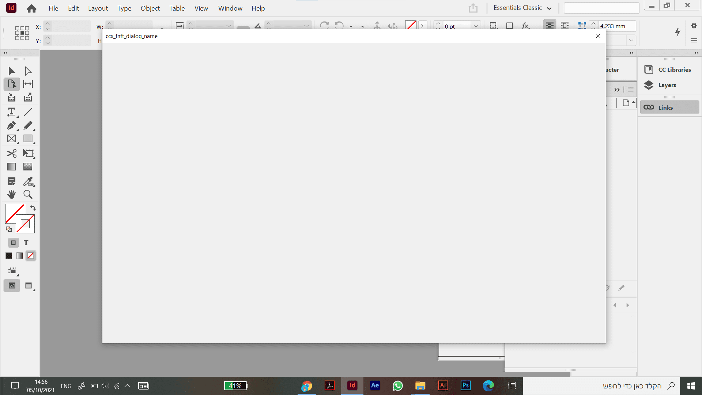The height and width of the screenshot is (395, 702).
Task: Select the Gap tool
Action: 28,84
